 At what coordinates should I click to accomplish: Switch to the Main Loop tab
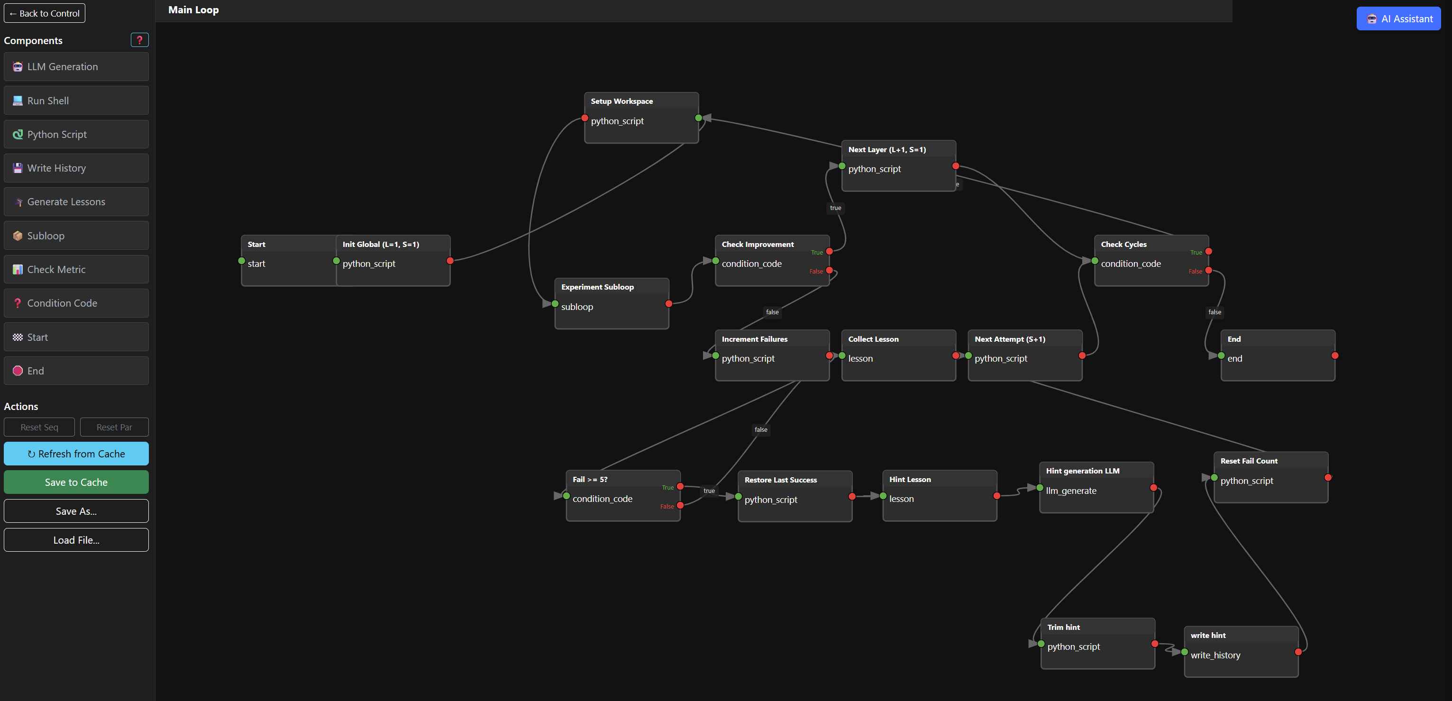click(193, 9)
